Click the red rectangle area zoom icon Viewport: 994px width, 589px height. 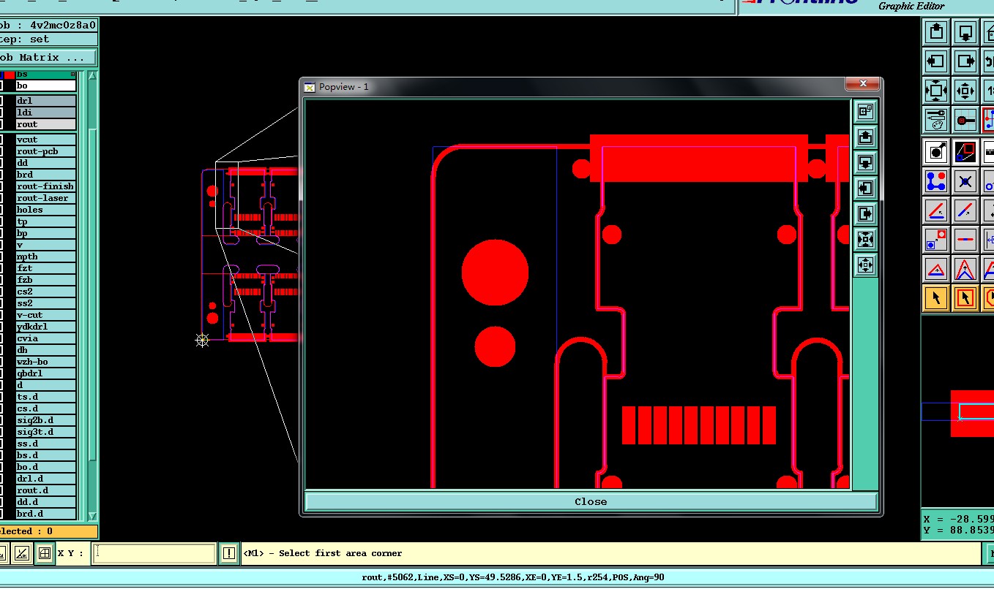965,152
